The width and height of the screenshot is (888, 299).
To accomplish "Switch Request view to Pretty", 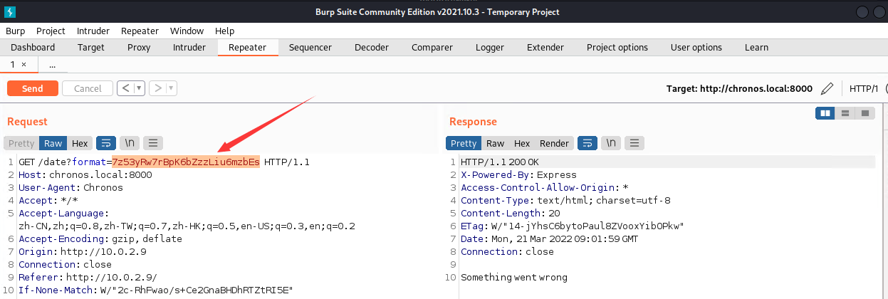I will pos(21,143).
